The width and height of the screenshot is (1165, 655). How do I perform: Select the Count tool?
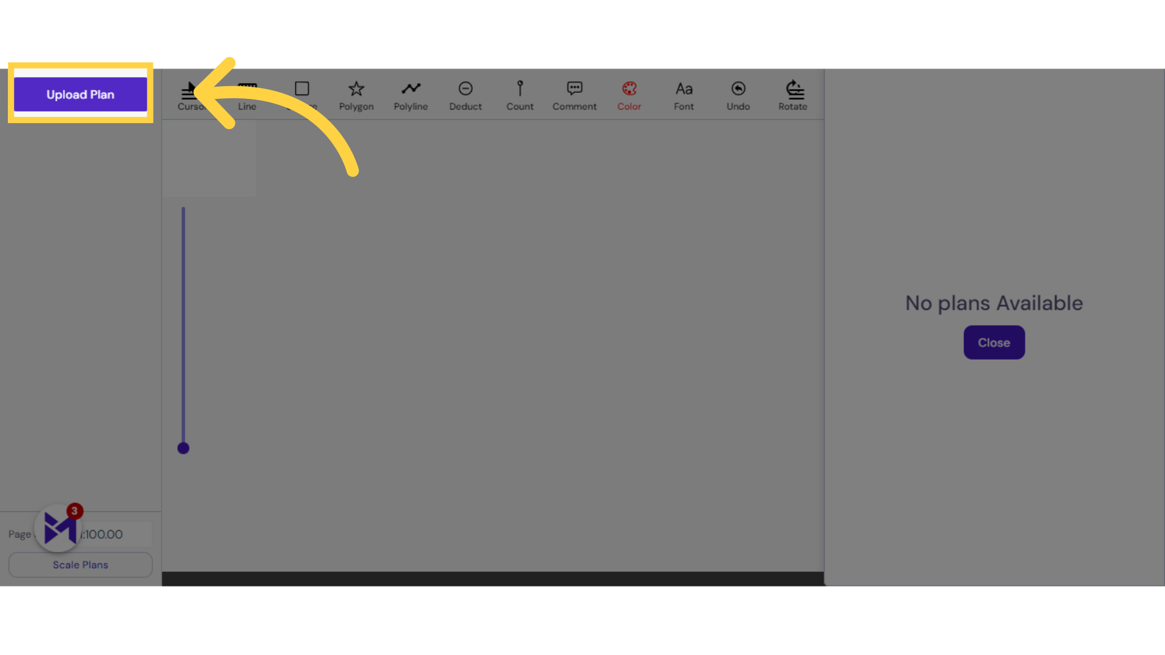tap(519, 93)
